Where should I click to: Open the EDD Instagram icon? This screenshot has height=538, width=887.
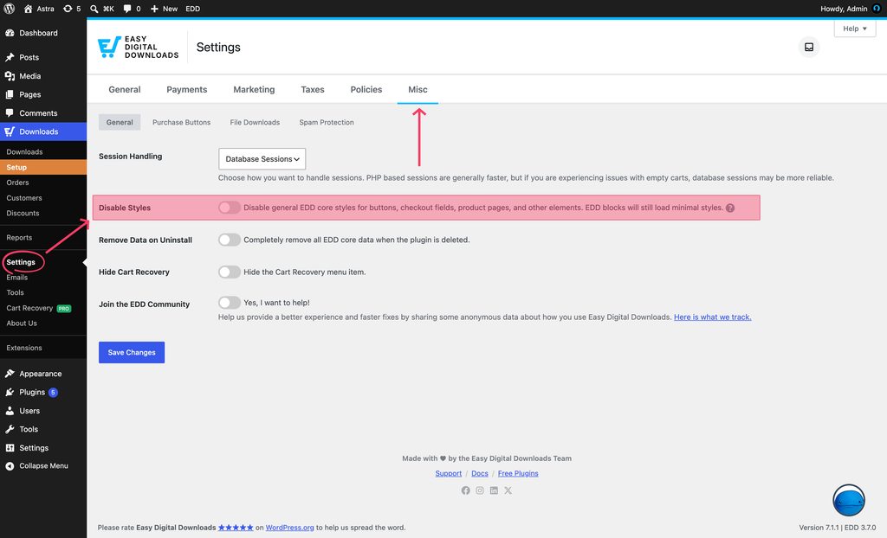click(480, 490)
